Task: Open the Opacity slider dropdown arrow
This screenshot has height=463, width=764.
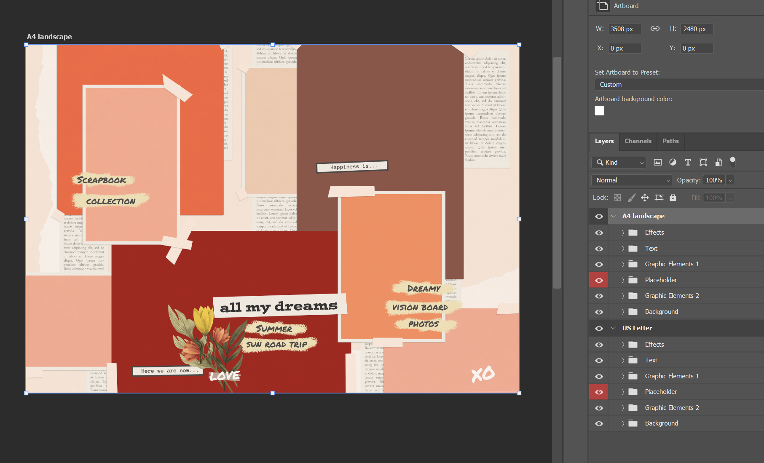Action: pyautogui.click(x=730, y=180)
